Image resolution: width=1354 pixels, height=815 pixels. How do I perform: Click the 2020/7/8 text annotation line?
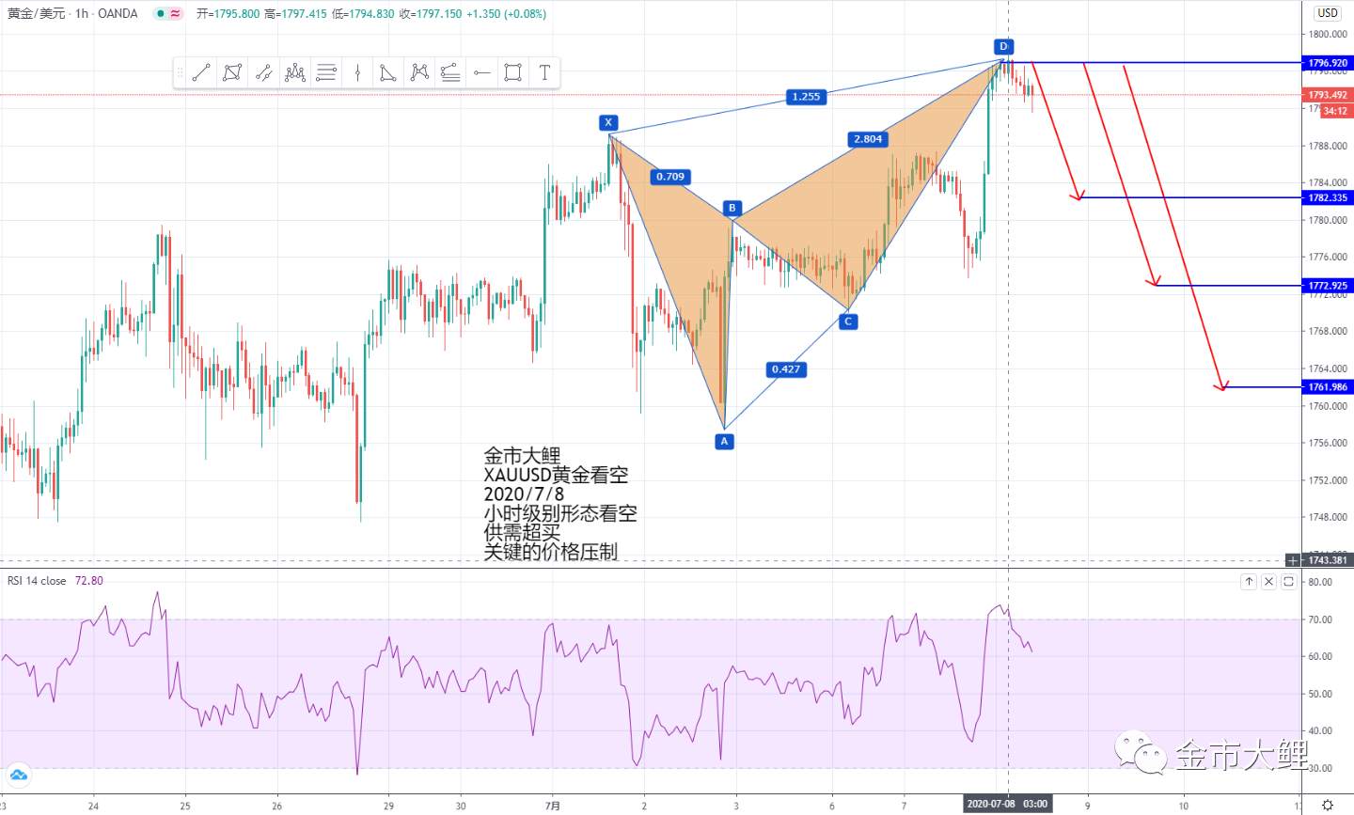pos(524,494)
